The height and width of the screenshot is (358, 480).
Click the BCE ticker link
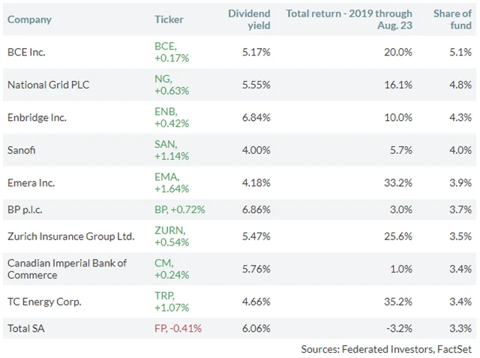164,47
